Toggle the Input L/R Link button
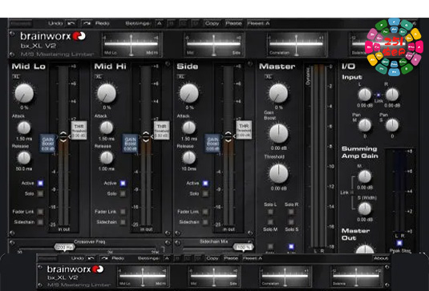 point(378,95)
